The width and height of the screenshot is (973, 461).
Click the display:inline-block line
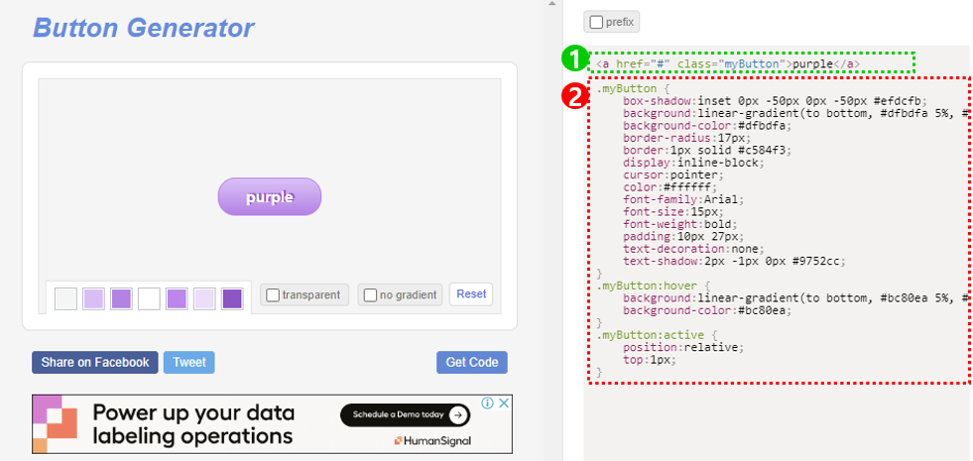pos(694,163)
